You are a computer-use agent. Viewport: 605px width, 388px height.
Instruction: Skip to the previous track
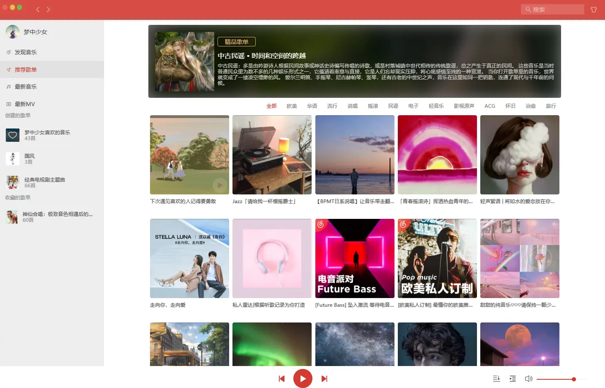[x=282, y=378]
